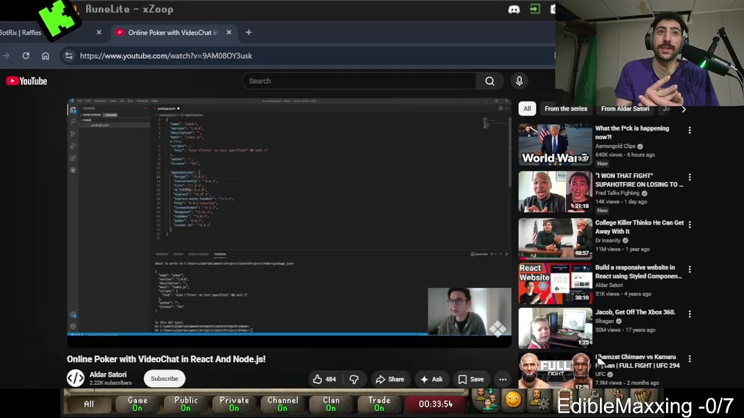The width and height of the screenshot is (744, 418).
Task: Open options for Build a responsive website video
Action: point(689,269)
